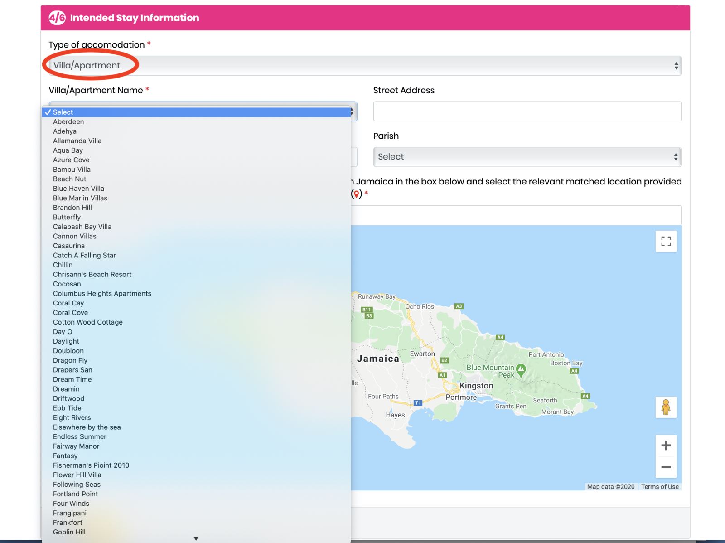Image resolution: width=725 pixels, height=543 pixels.
Task: Open the Parish dropdown
Action: (x=527, y=156)
